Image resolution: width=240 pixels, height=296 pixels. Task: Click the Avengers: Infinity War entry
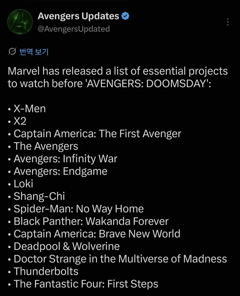click(x=65, y=159)
